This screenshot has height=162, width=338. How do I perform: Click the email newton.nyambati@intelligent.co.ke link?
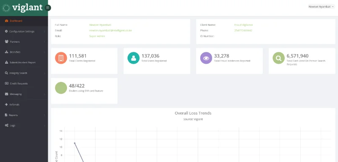click(x=110, y=30)
